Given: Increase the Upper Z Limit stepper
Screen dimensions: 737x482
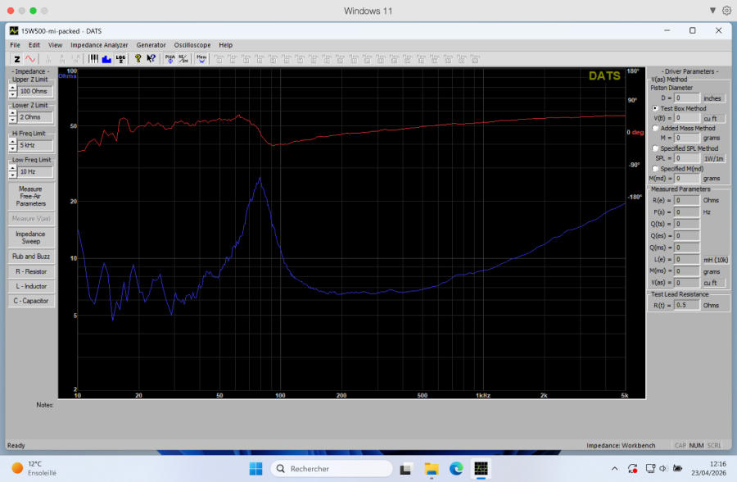Looking at the screenshot, I should pyautogui.click(x=13, y=88).
